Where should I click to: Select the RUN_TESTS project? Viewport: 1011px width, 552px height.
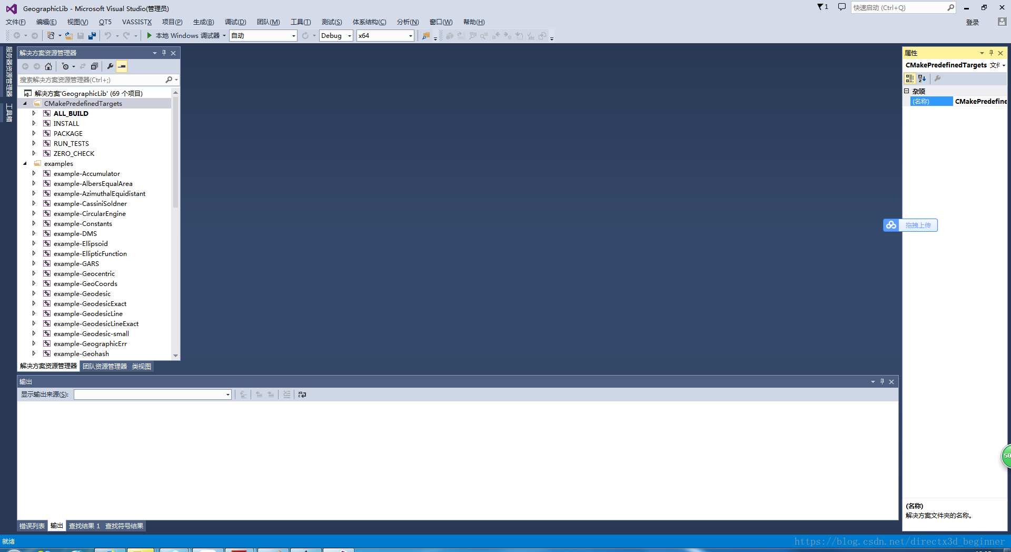[71, 144]
